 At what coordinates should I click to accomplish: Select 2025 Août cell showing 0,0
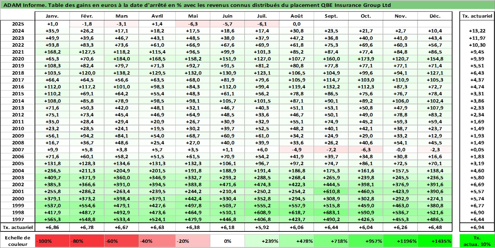(296, 24)
